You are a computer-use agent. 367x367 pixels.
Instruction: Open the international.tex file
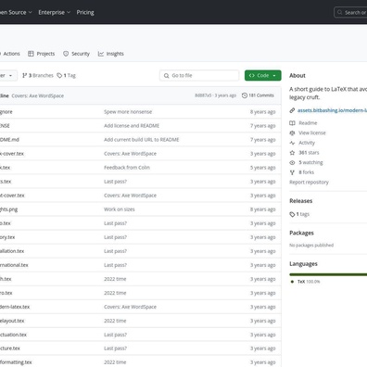14,265
